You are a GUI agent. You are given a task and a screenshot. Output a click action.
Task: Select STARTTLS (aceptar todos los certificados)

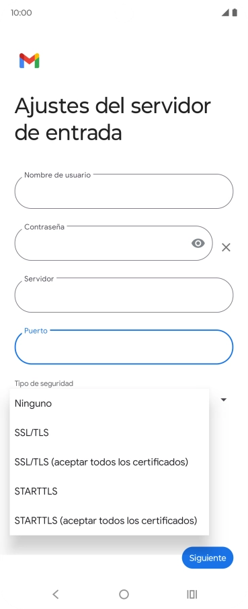110,521
